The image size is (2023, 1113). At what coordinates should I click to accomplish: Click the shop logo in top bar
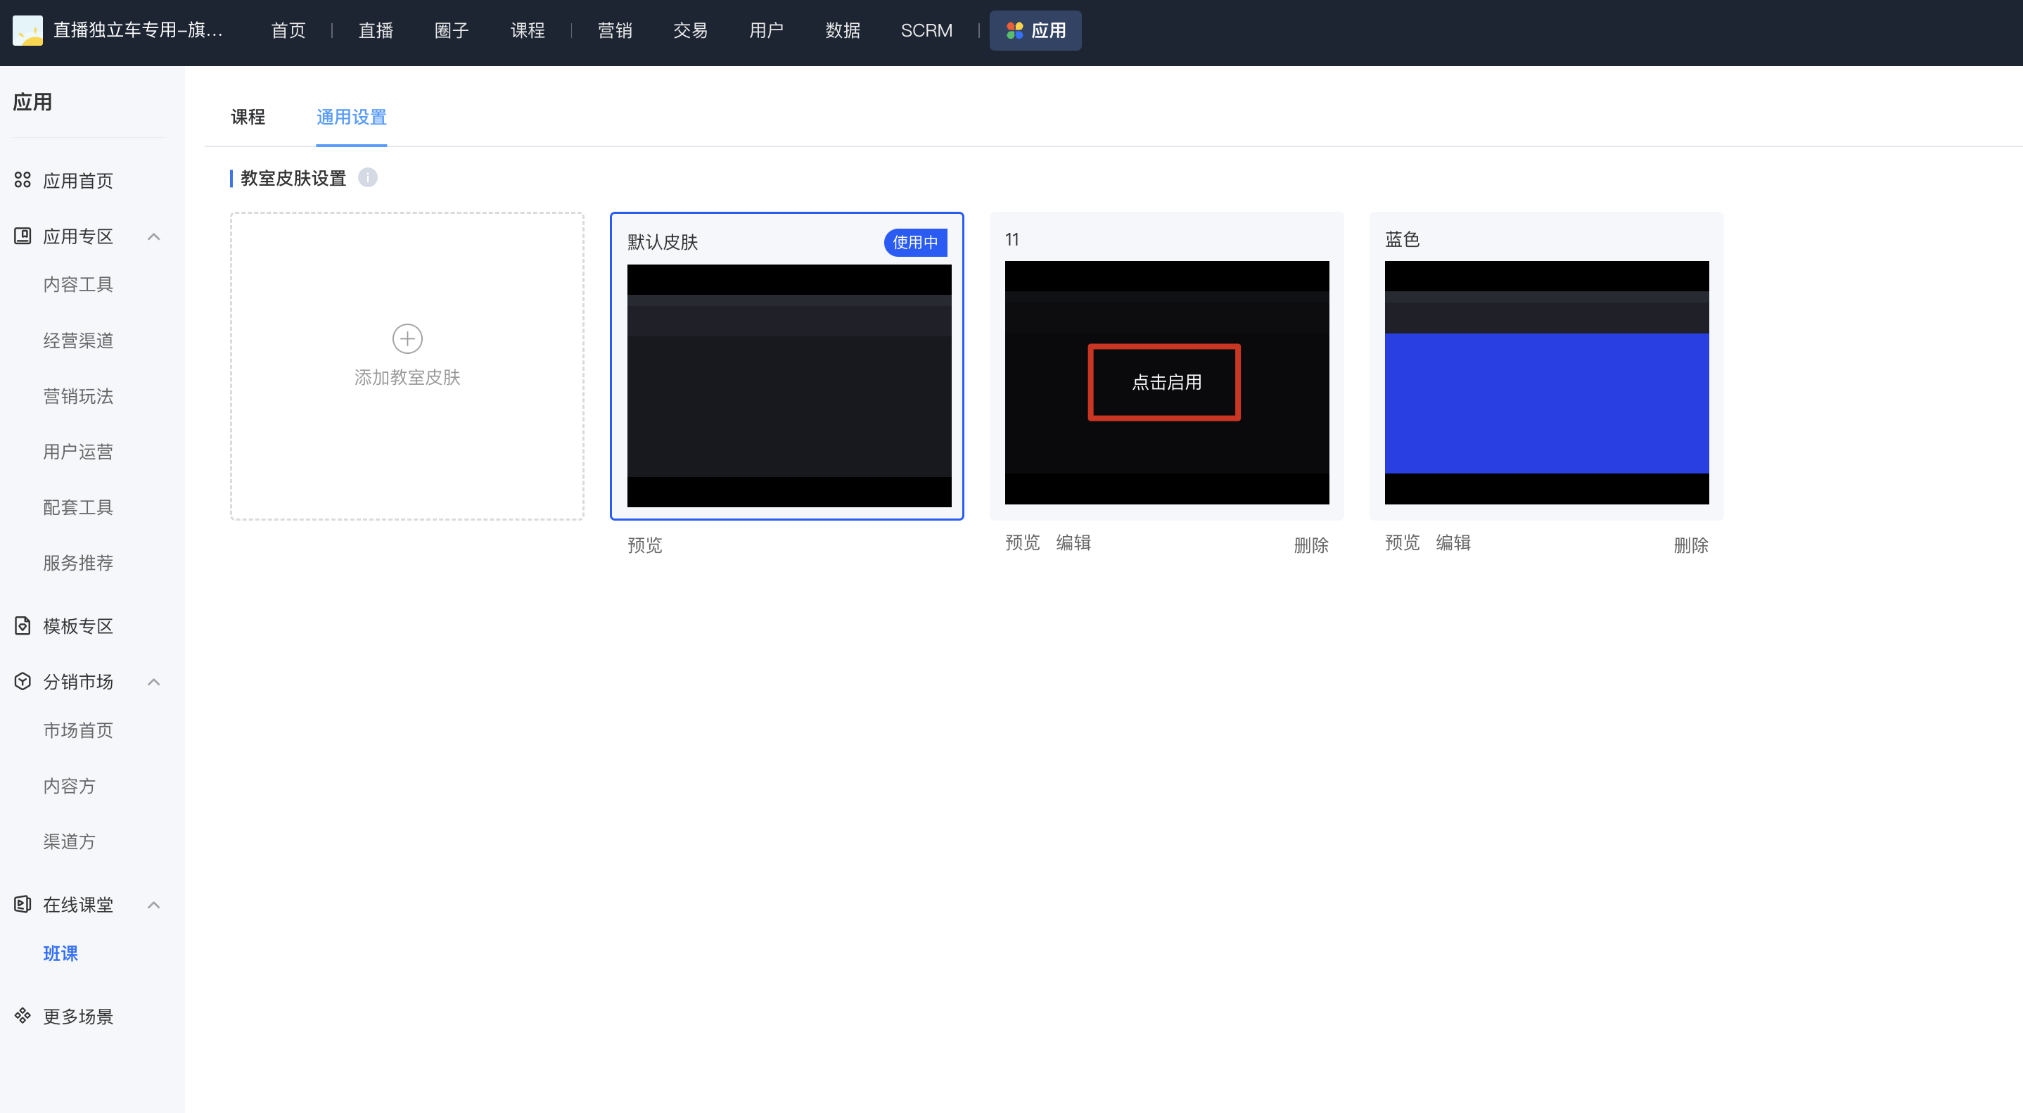tap(27, 30)
